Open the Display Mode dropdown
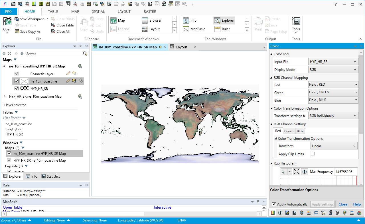Viewport: 365px width, 224px height. 333,69
